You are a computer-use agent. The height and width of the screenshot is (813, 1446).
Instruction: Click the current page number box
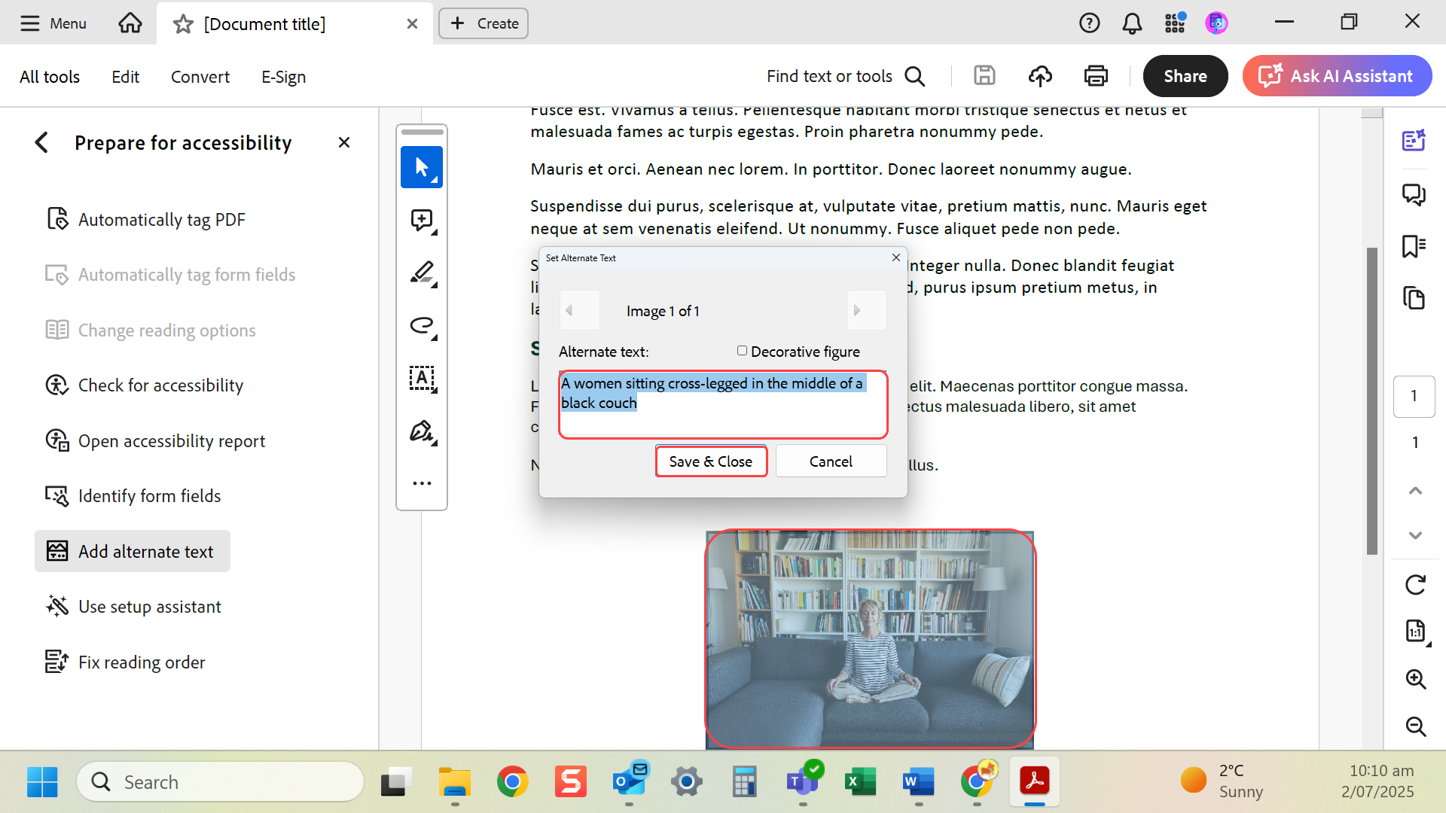coord(1414,396)
